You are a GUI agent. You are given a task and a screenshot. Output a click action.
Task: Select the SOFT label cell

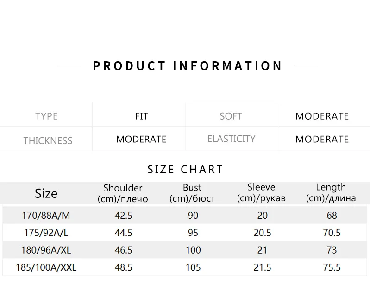point(231,116)
